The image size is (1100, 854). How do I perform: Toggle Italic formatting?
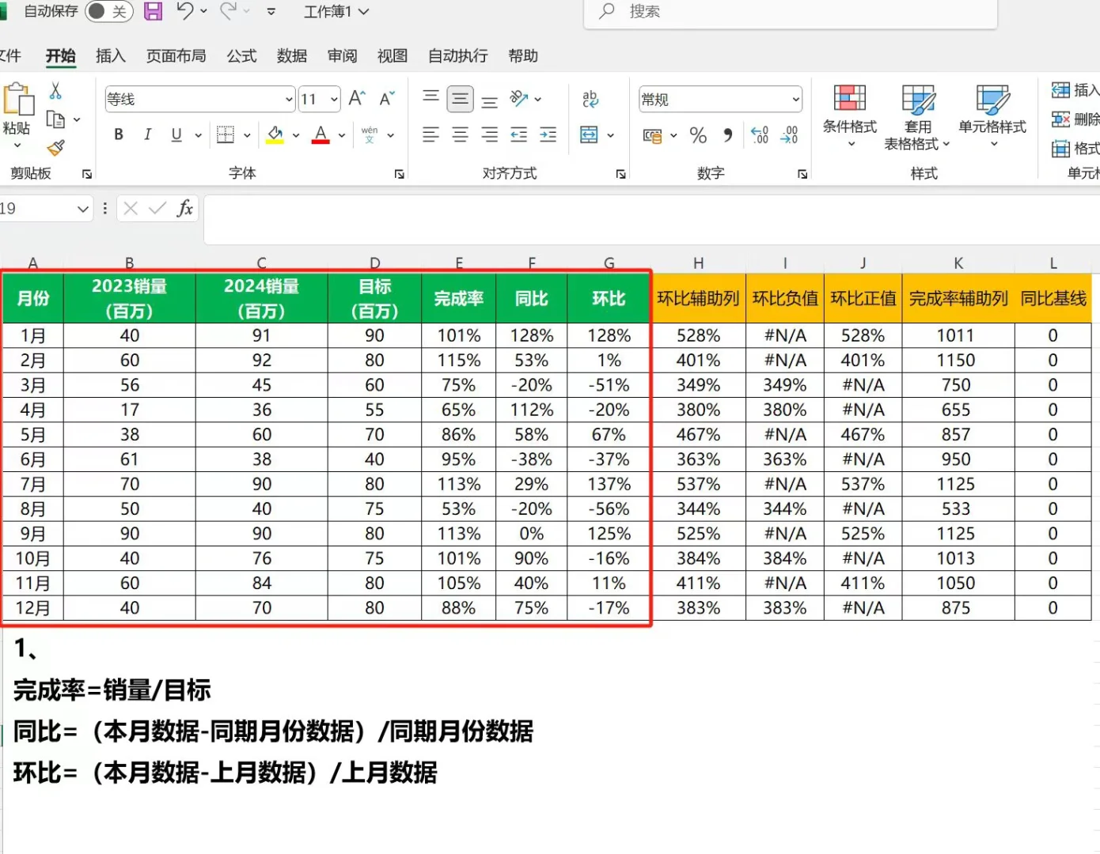click(x=147, y=134)
